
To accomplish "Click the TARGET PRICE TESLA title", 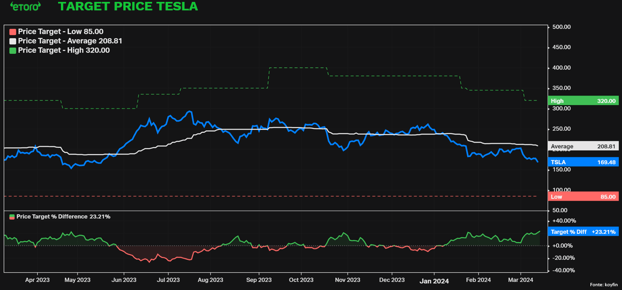I will click(128, 7).
